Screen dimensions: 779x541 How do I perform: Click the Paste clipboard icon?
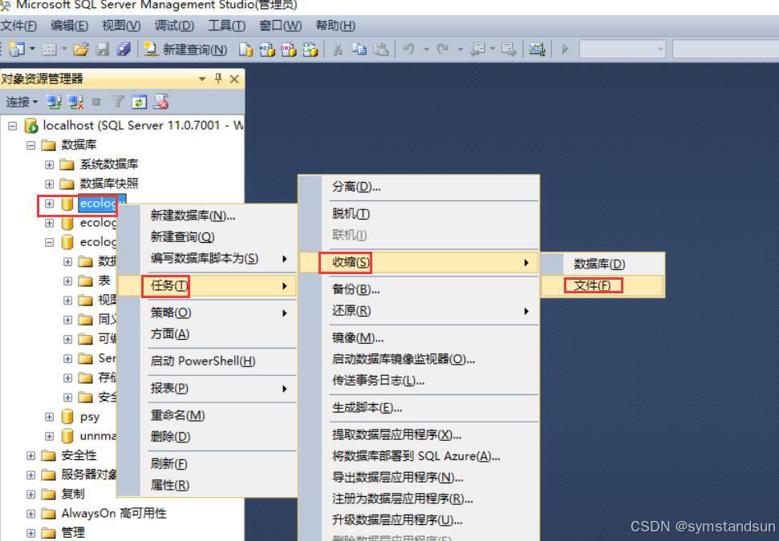[x=380, y=49]
